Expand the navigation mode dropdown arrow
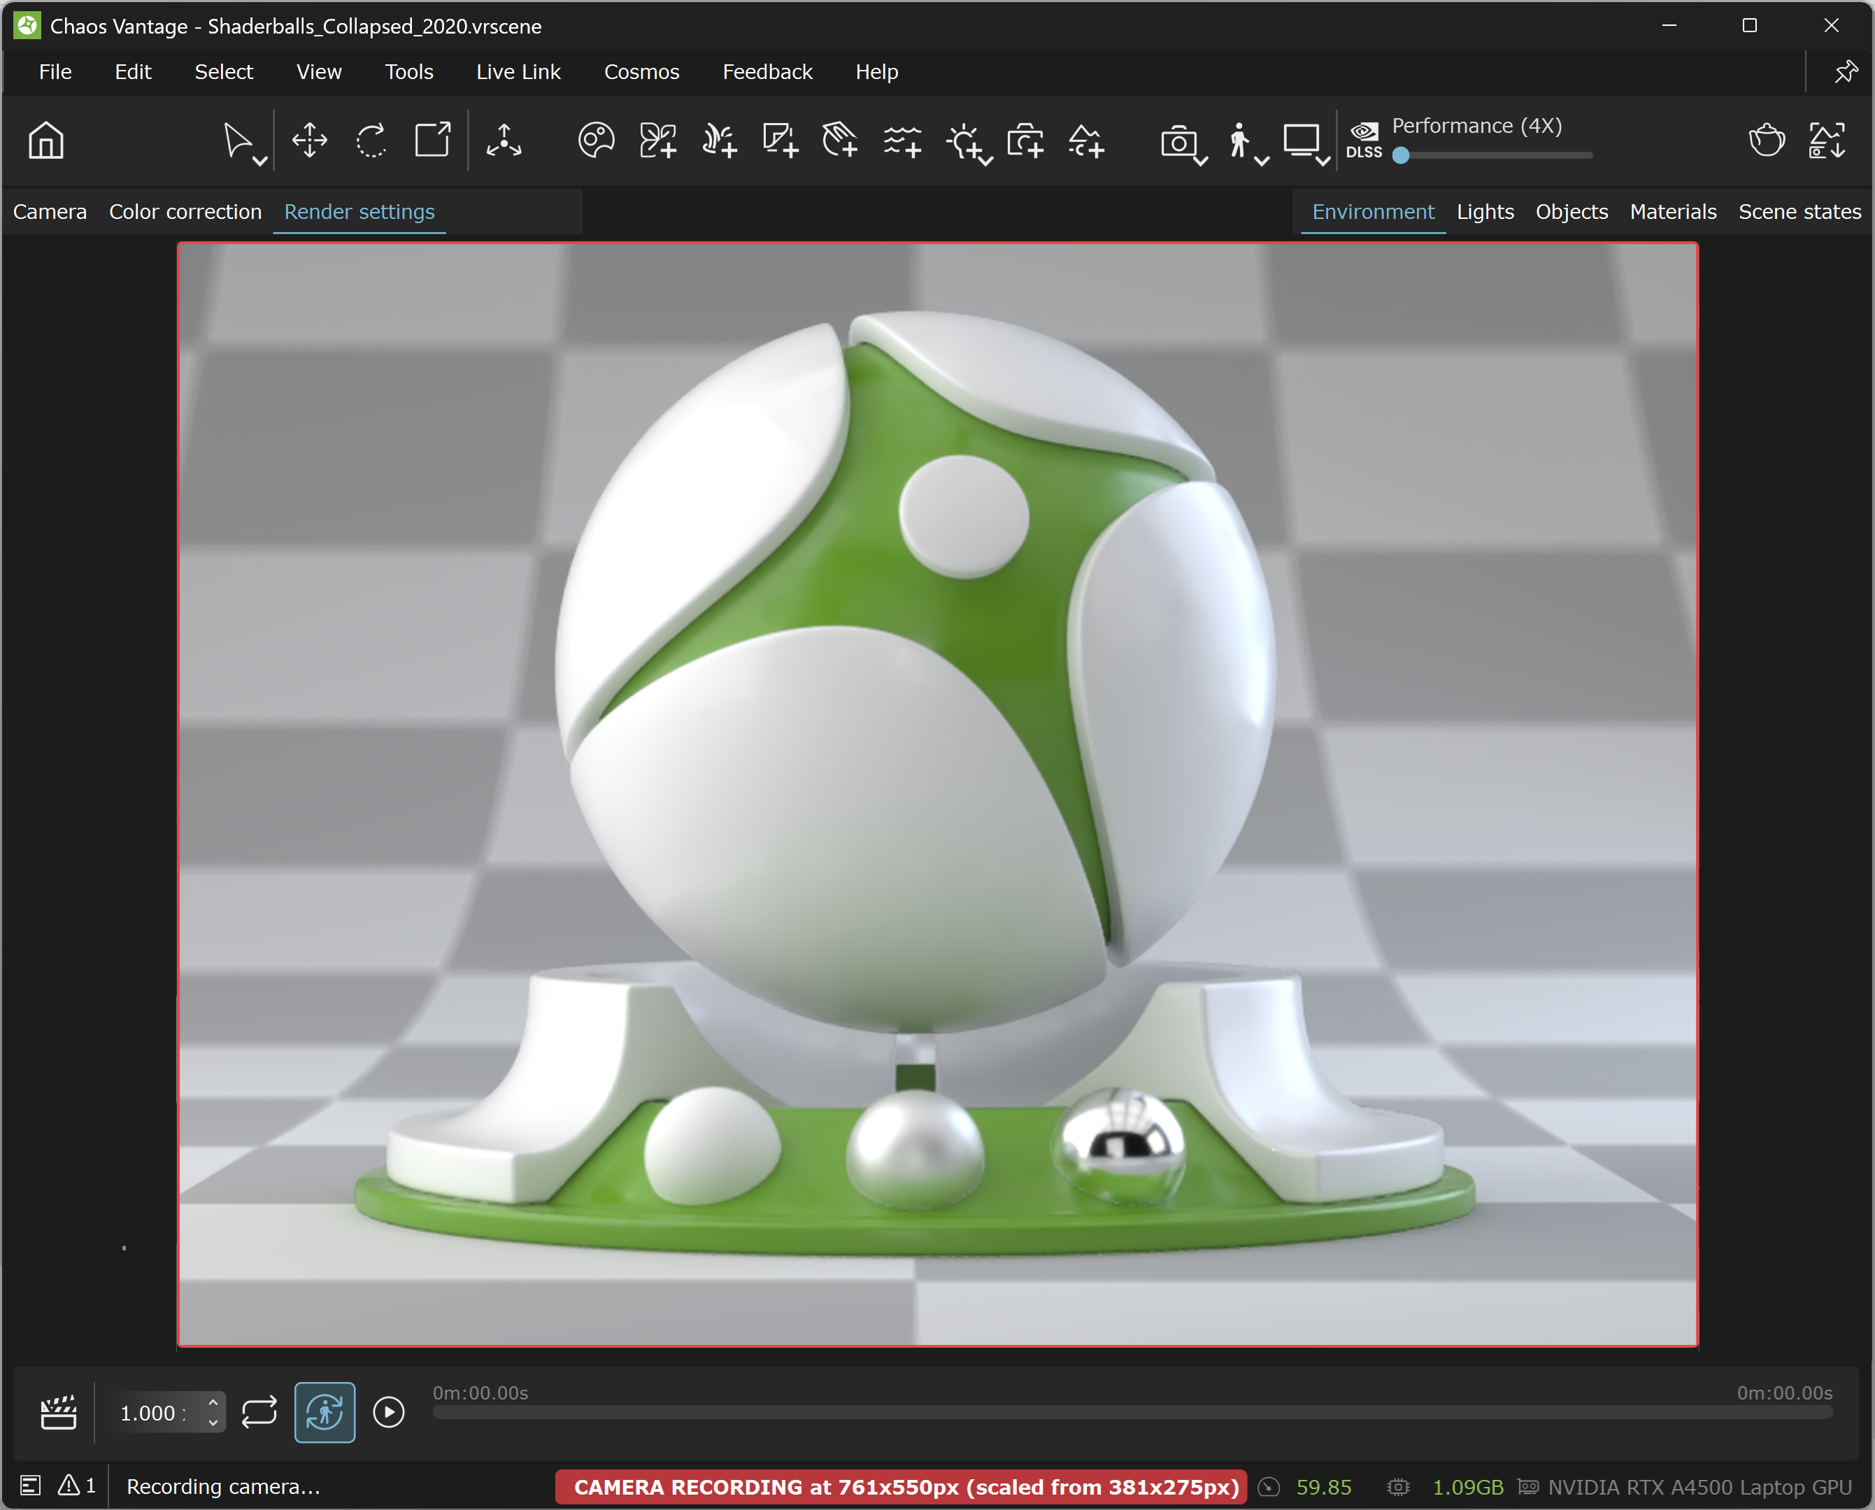 [x=1262, y=161]
